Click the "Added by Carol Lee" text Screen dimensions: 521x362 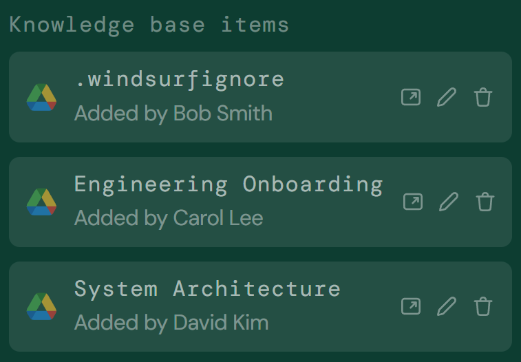[x=169, y=218]
